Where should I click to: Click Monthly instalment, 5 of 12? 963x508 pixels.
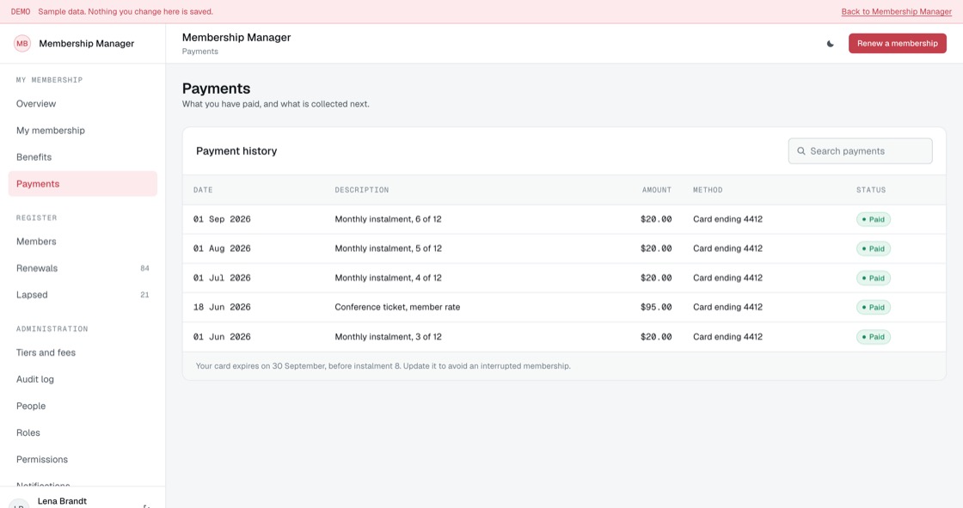point(388,248)
